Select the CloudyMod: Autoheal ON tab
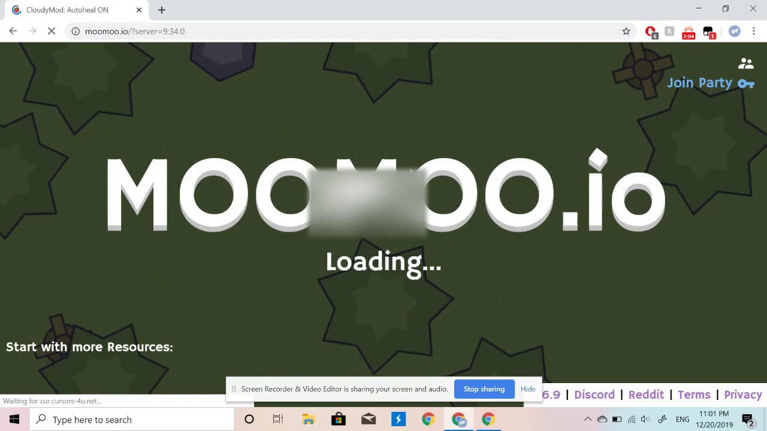This screenshot has height=431, width=767. tap(75, 10)
